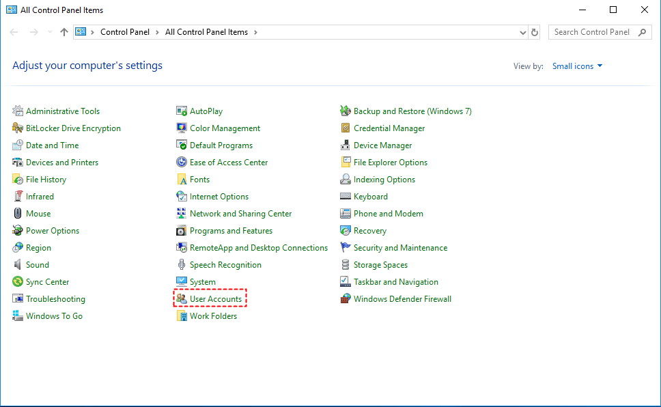This screenshot has height=407, width=661.
Task: Click the Sync Center green icon
Action: pyautogui.click(x=18, y=282)
